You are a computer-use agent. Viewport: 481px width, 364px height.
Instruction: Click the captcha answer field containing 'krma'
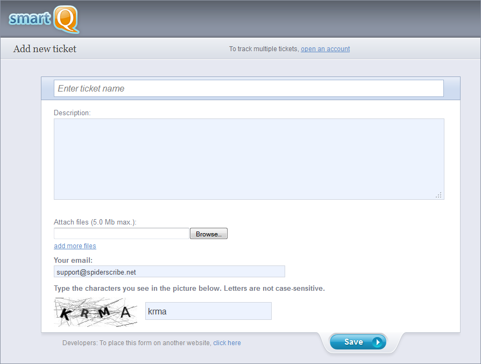pos(208,311)
